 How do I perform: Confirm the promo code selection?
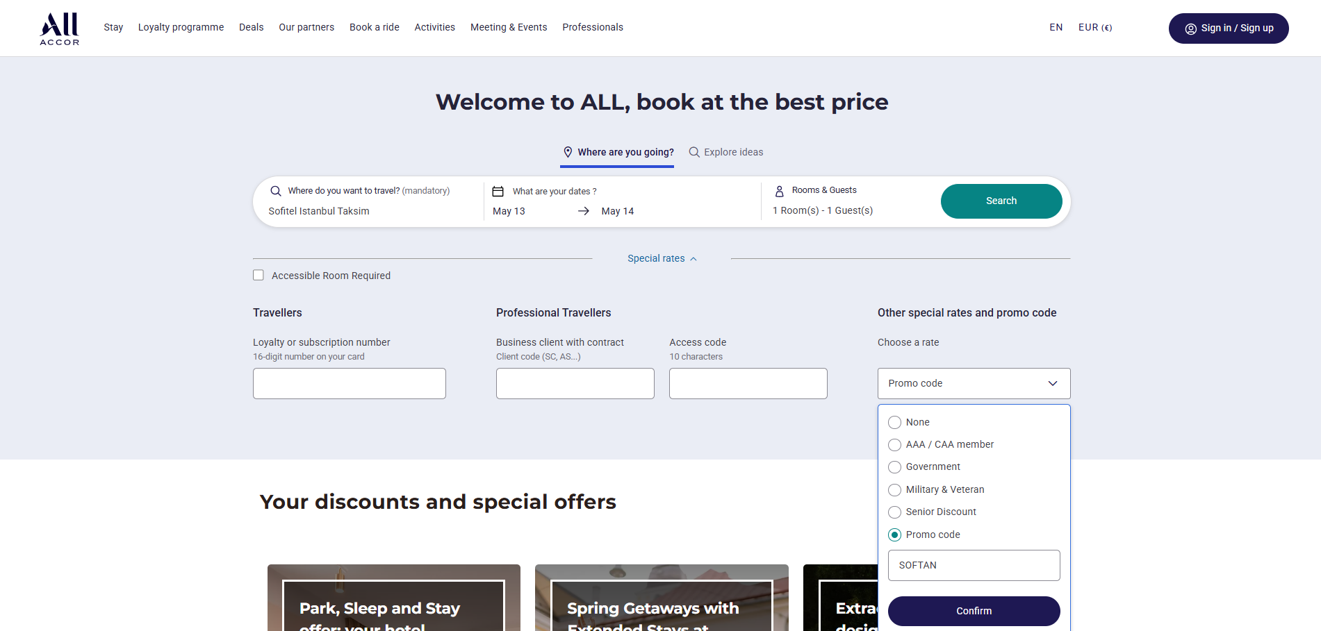974,611
